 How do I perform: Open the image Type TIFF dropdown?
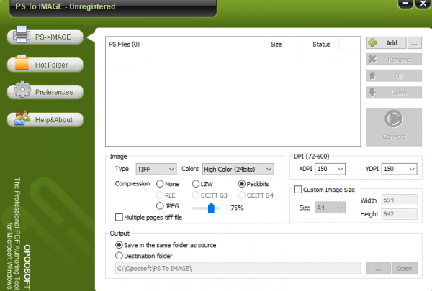(x=156, y=169)
